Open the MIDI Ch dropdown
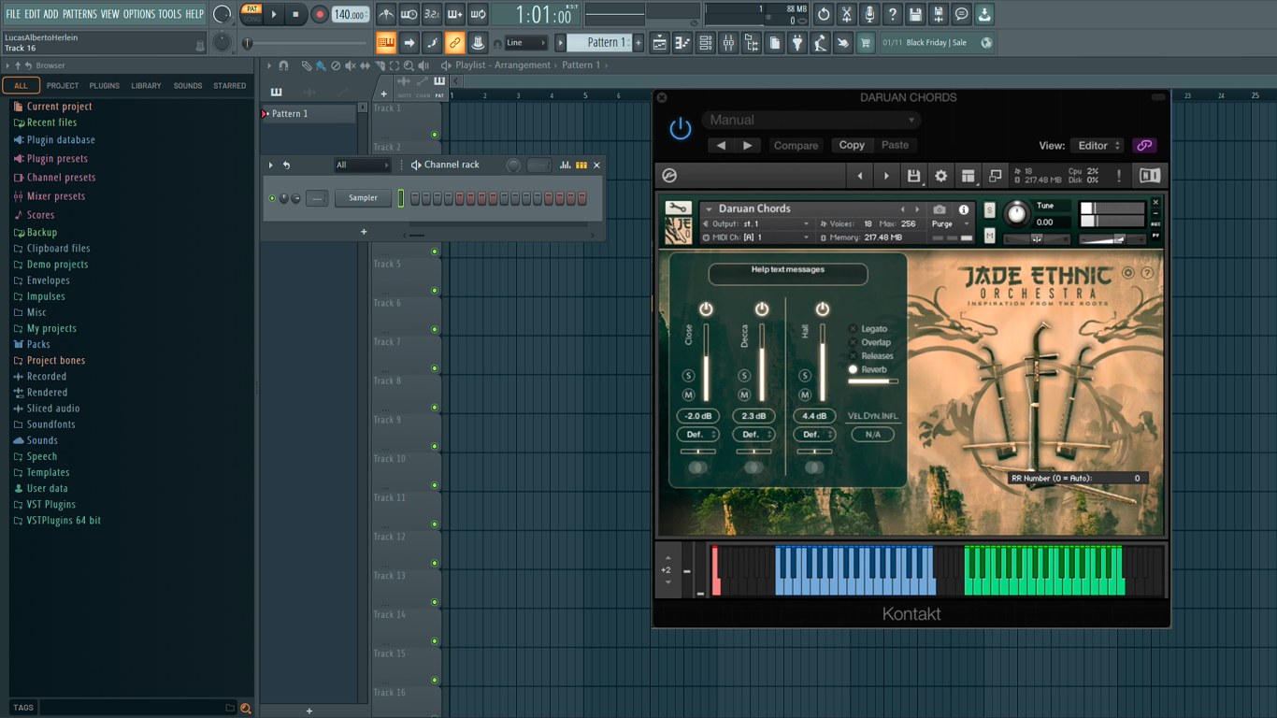Screen dimensions: 1277x718 (757, 237)
